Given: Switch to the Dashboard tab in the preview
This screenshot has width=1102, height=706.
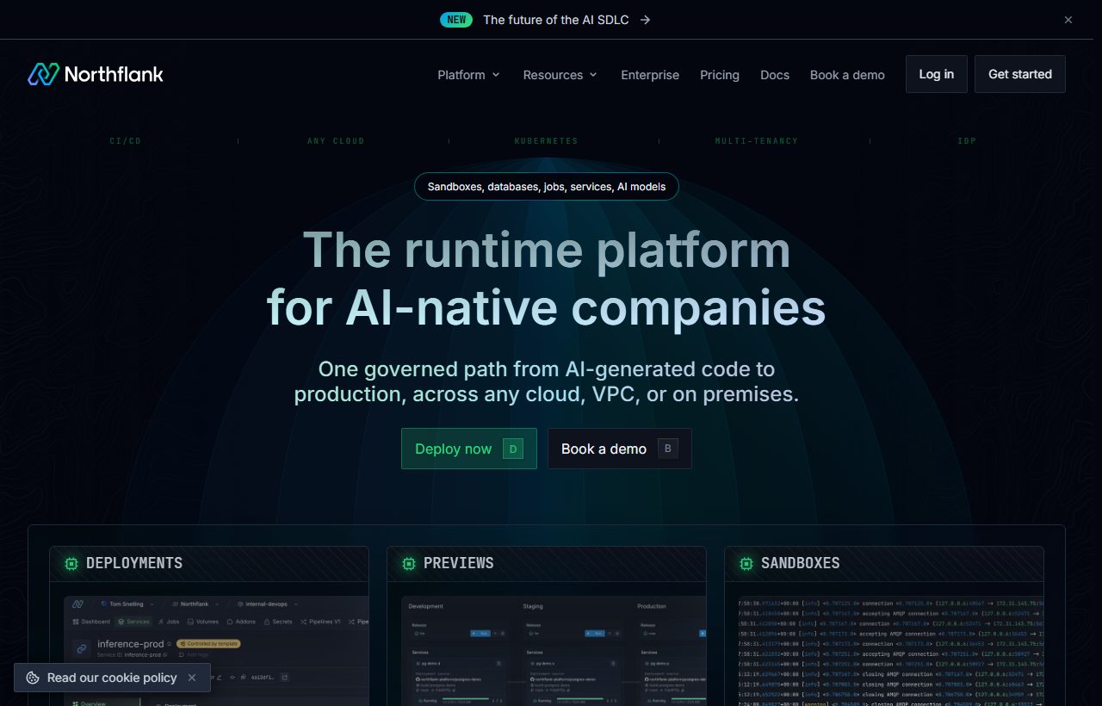Looking at the screenshot, I should tap(91, 622).
